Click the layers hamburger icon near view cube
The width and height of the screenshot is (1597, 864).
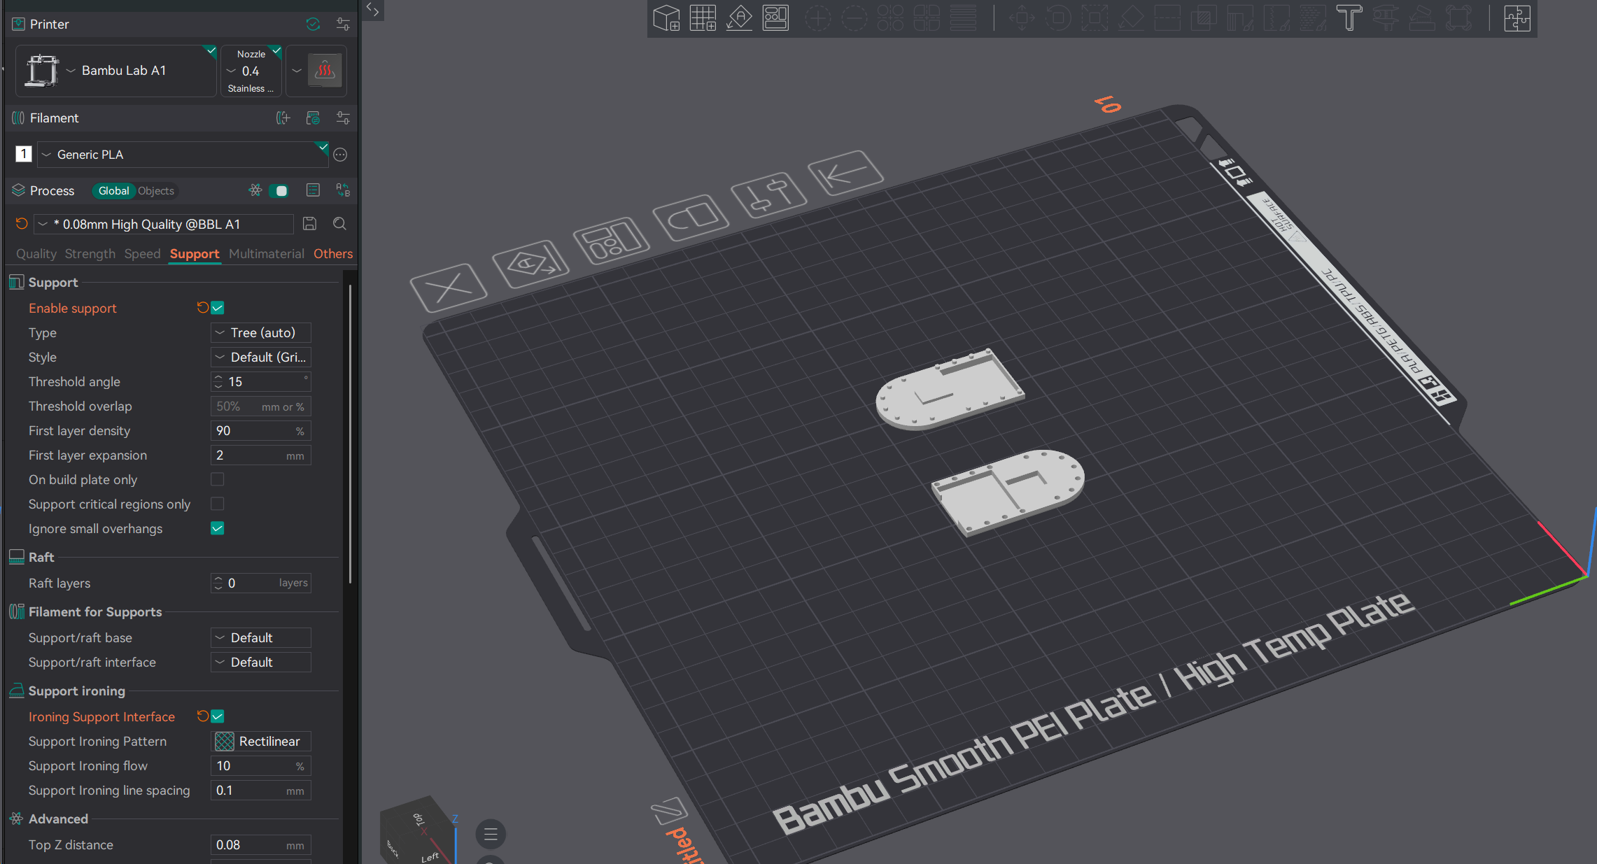pos(491,834)
